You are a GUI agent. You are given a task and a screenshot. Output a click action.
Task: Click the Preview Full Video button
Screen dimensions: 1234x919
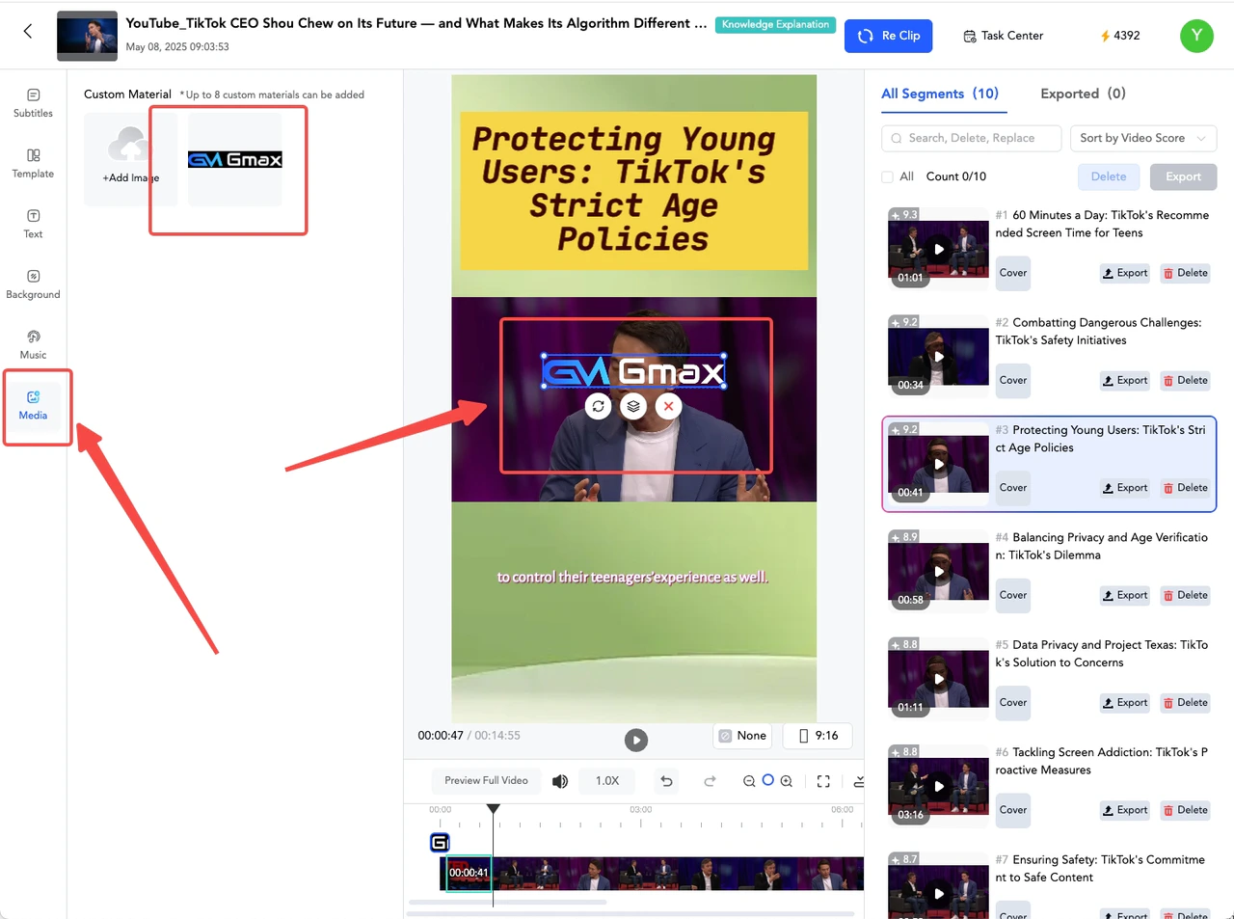coord(486,781)
